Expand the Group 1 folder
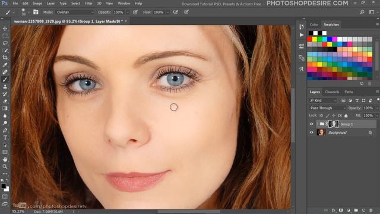The width and height of the screenshot is (380, 214). tap(317, 124)
